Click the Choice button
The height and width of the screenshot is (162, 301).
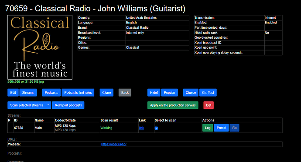tap(191, 93)
